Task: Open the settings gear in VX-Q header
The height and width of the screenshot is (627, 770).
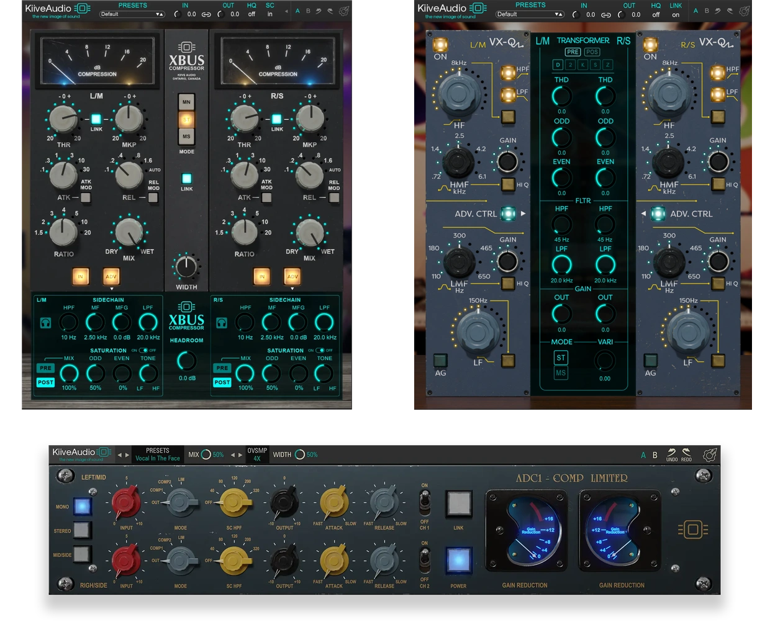Action: (x=745, y=11)
